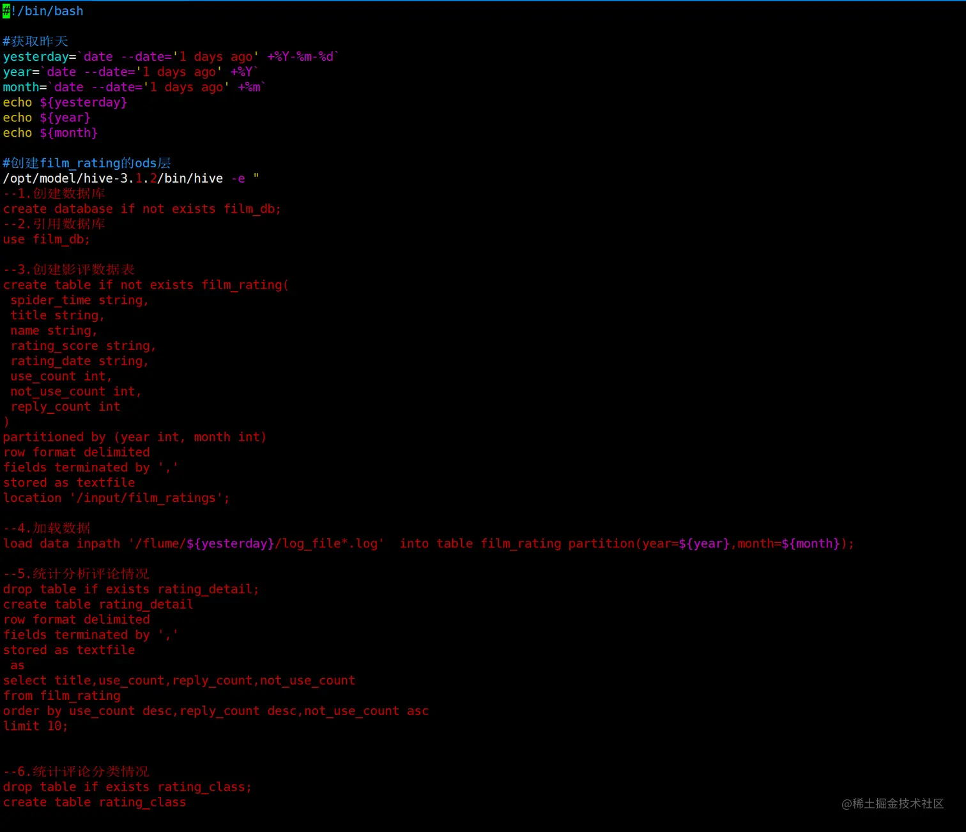Click the first 'row format delimited' line

tap(76, 453)
